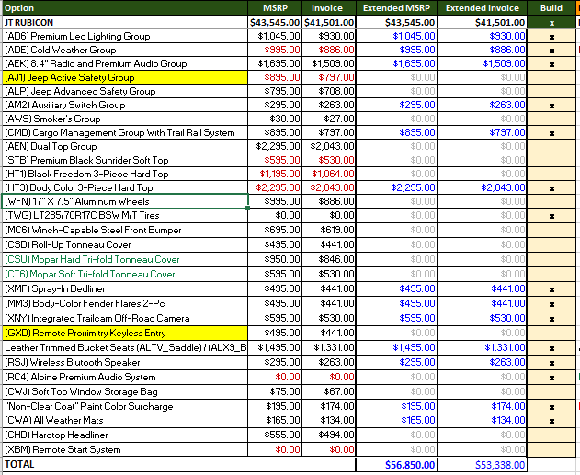Select the $75.00 MSRP for Soft Top Storage Bag
The image size is (580, 475).
tap(275, 391)
